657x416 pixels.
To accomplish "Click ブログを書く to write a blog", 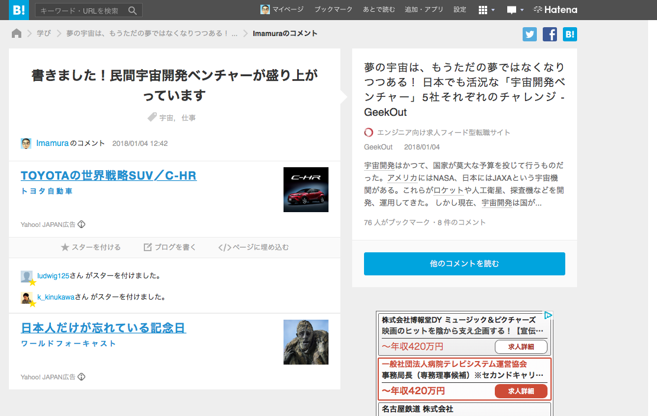I will 170,248.
